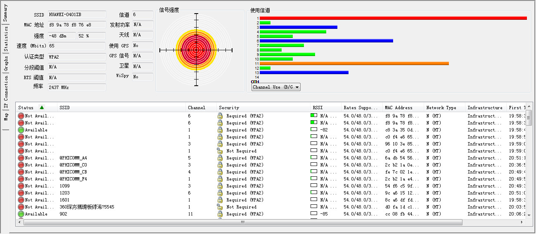This screenshot has width=536, height=234.
Task: Sort by the Infrastructure column header
Action: click(x=486, y=108)
